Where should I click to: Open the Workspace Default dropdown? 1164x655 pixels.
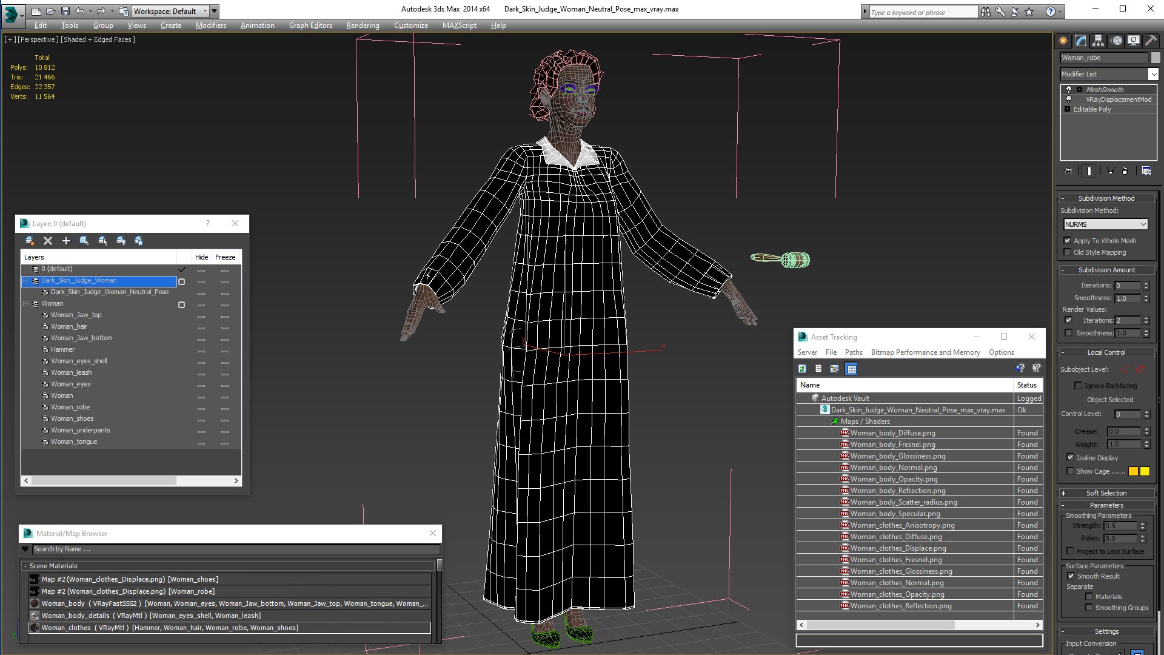coord(170,11)
